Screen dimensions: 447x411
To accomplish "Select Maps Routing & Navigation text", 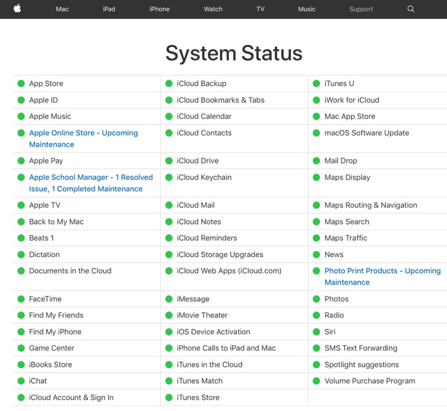I will (371, 205).
